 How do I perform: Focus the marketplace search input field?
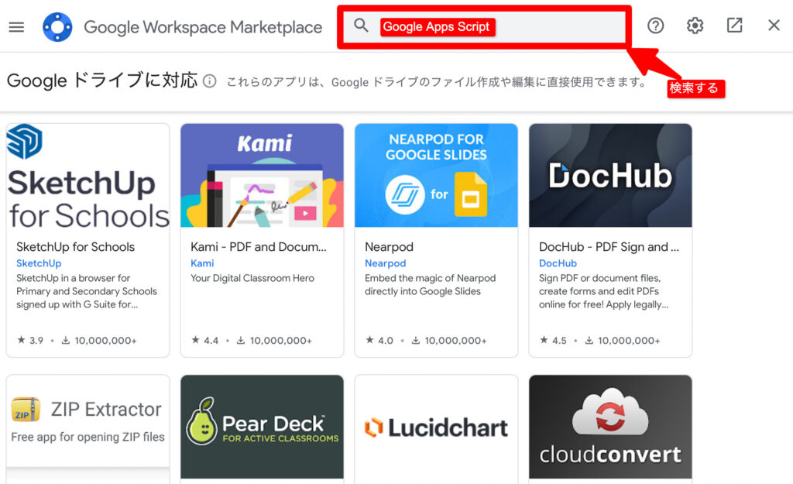[x=484, y=27]
